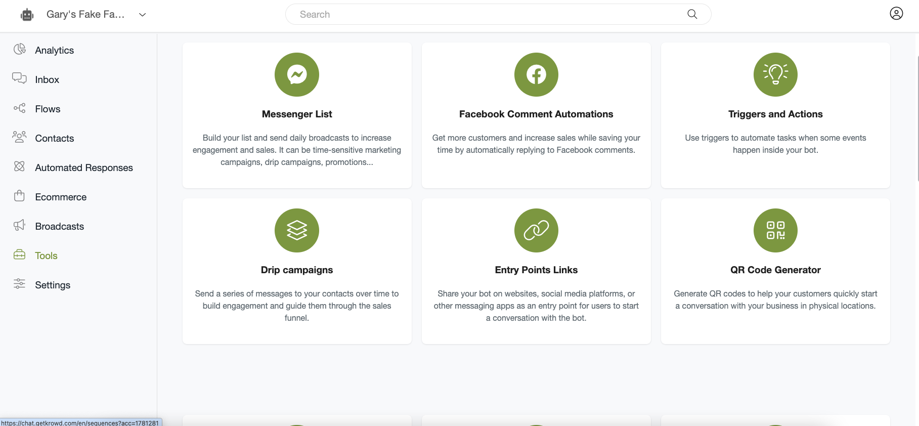Select Automated Responses in sidebar
This screenshot has width=919, height=426.
coord(84,167)
